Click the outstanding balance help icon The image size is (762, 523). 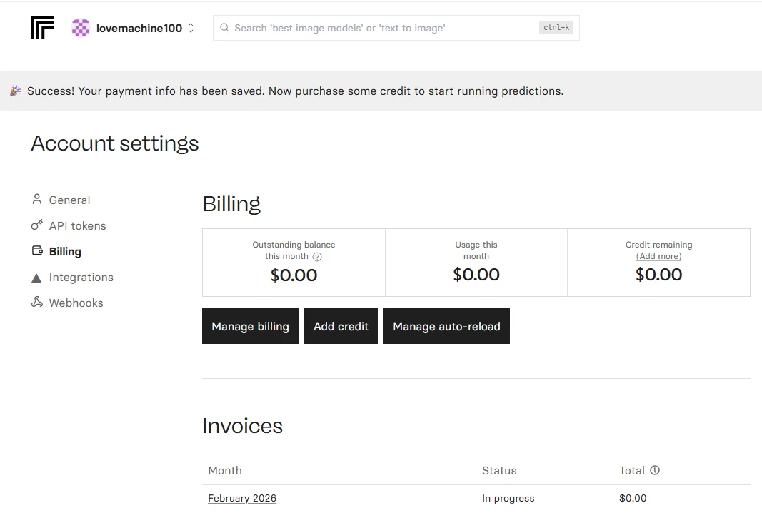[x=317, y=257]
